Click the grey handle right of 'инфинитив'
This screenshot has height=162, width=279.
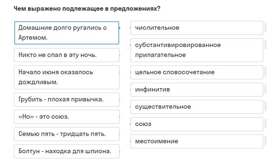point(265,89)
